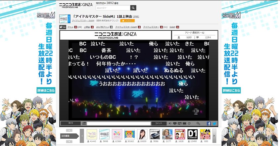Open dictionary icon next to アイドルマスター tag
The image size is (280, 146).
[161, 27]
